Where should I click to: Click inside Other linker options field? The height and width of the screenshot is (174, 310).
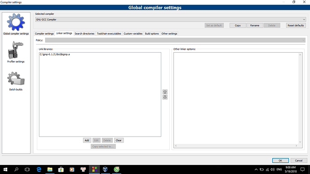coord(236,98)
